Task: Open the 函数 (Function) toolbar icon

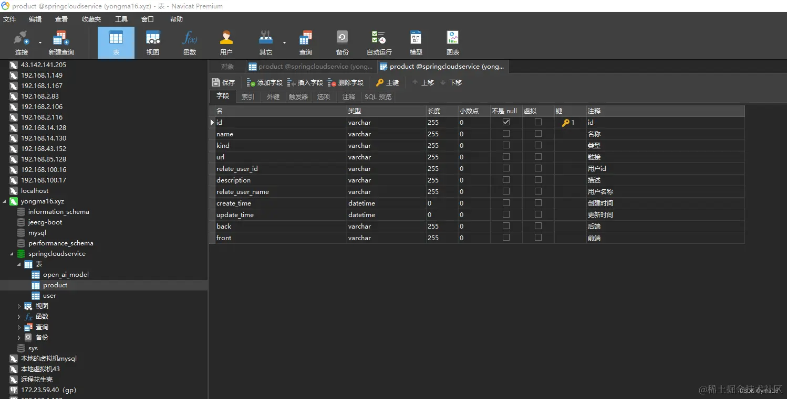Action: click(x=190, y=43)
